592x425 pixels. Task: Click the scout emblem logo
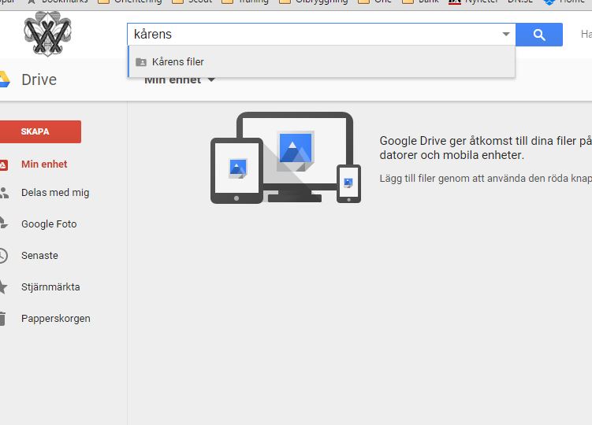[47, 33]
